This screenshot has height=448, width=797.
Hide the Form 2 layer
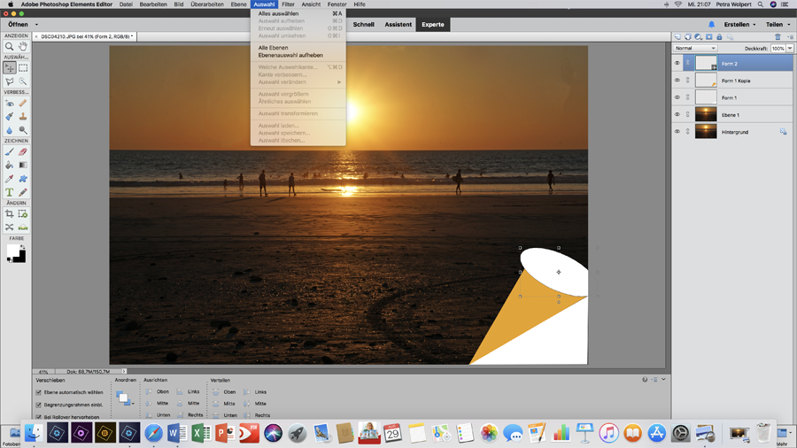pyautogui.click(x=677, y=64)
